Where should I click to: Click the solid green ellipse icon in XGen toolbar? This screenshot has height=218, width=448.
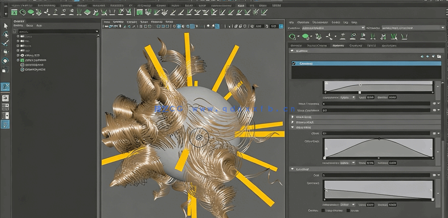click(x=306, y=37)
